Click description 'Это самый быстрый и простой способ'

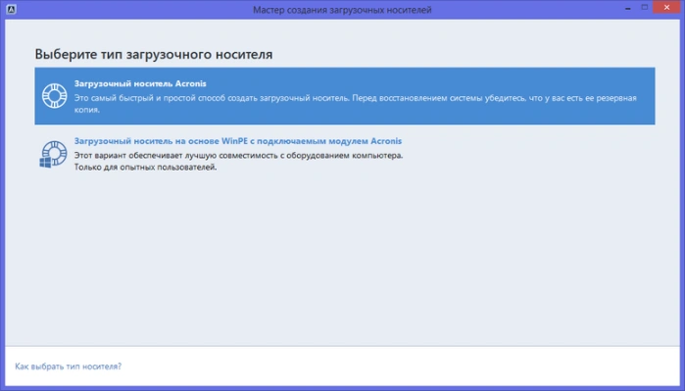(355, 104)
